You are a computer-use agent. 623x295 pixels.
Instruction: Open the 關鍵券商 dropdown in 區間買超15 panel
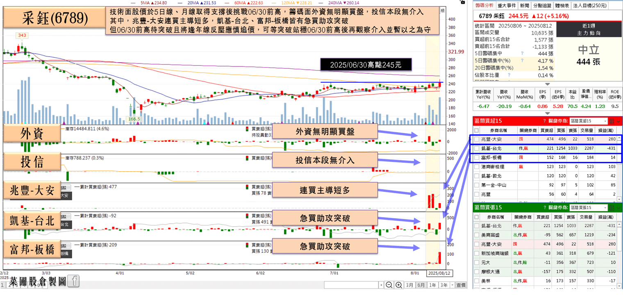pyautogui.click(x=589, y=121)
